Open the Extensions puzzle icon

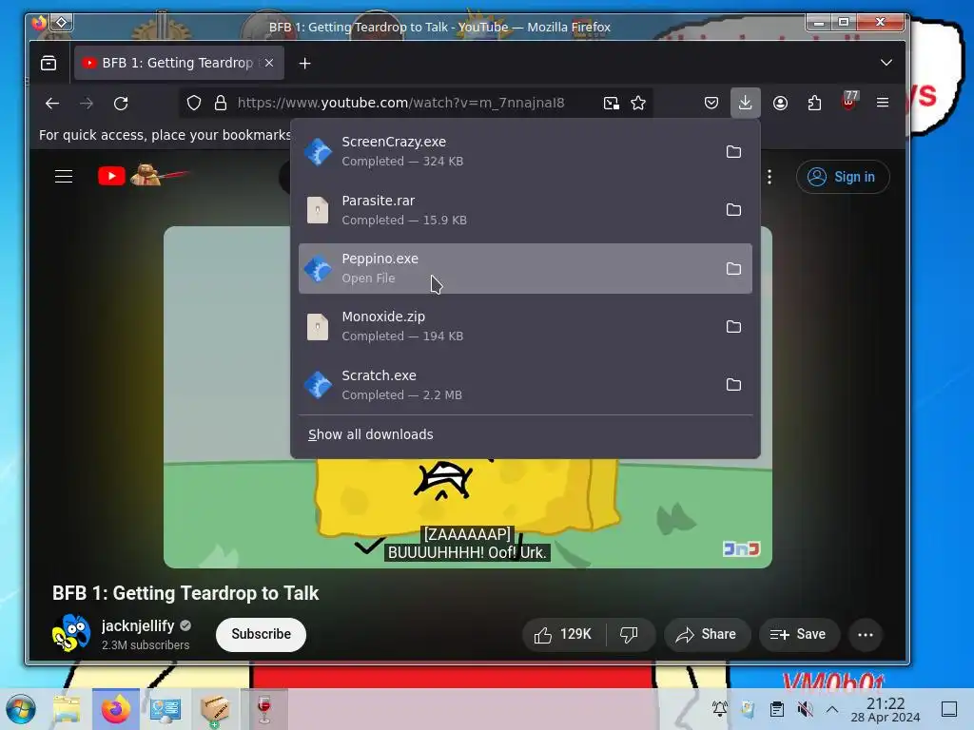[x=814, y=103]
